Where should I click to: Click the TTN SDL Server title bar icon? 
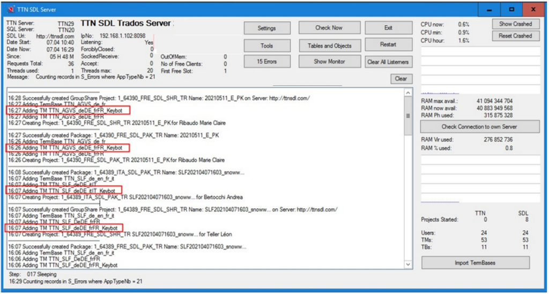point(10,10)
